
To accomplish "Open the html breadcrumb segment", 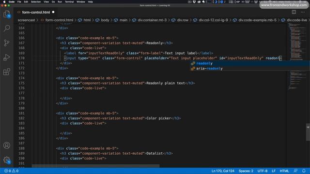I will 87,20.
